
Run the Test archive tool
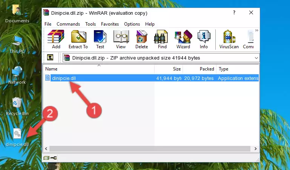coord(100,39)
